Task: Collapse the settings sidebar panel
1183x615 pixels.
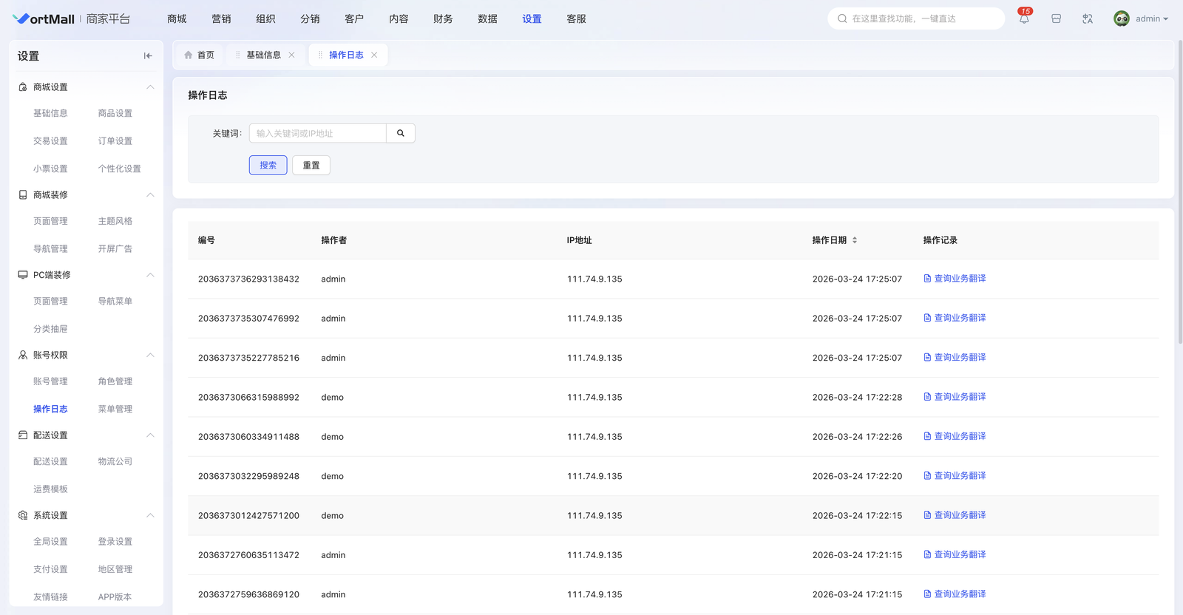Action: [148, 56]
